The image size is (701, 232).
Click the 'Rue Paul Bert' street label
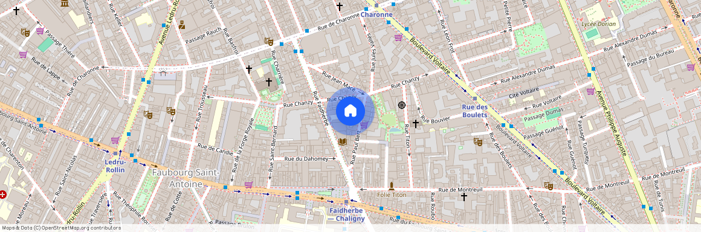click(x=355, y=147)
